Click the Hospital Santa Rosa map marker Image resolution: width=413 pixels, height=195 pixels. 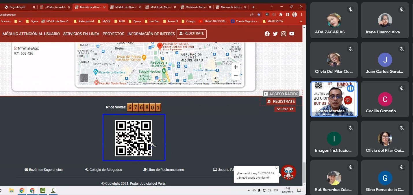pyautogui.click(x=97, y=83)
